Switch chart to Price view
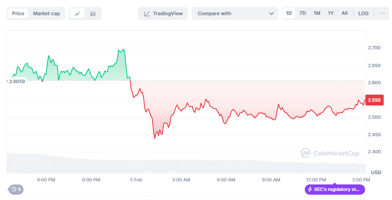Screen dimensions: 392x200 (18, 14)
